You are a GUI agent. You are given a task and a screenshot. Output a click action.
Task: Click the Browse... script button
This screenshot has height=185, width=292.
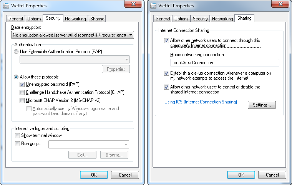114,155
